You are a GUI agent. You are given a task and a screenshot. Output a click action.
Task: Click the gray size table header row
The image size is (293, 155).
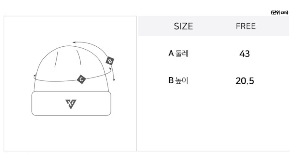214,26
